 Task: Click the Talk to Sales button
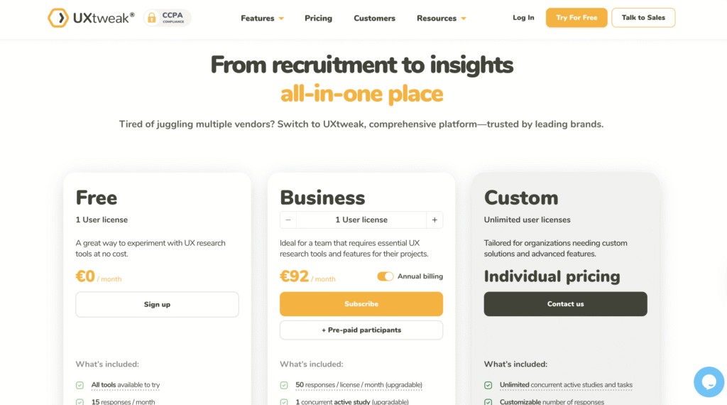tap(643, 18)
